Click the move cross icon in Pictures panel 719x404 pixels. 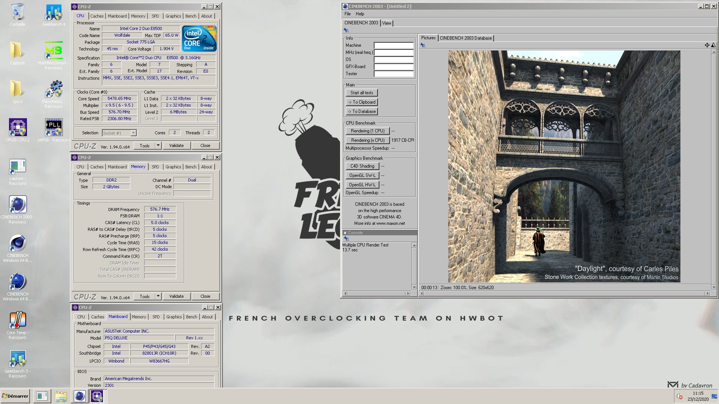pos(707,45)
